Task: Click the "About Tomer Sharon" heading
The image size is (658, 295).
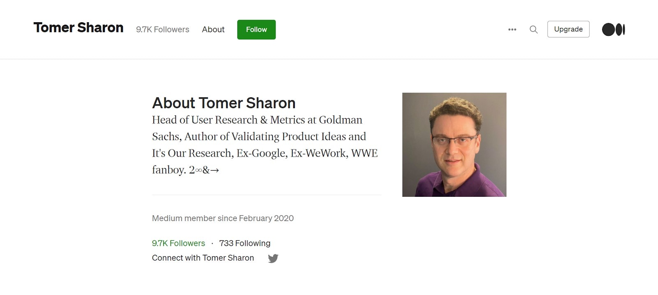Action: pos(224,103)
